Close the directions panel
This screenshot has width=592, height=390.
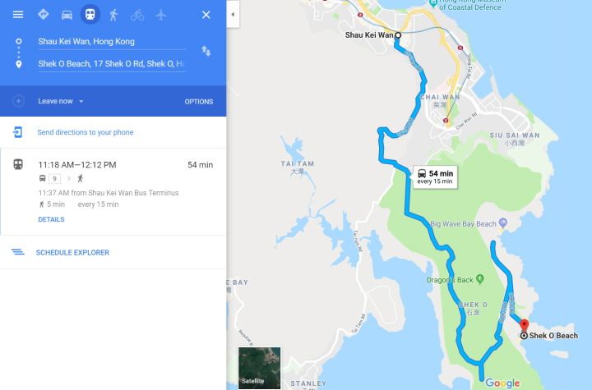pyautogui.click(x=206, y=15)
